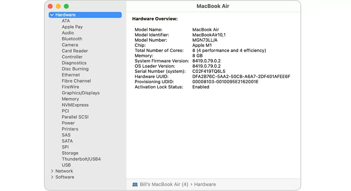Click the Chip value Apple M1

tap(202, 45)
